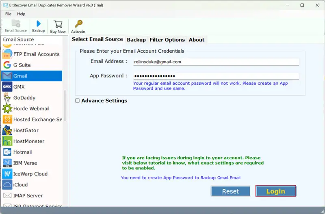Click the Email Source toolbar icon
The height and width of the screenshot is (214, 325).
(x=16, y=24)
